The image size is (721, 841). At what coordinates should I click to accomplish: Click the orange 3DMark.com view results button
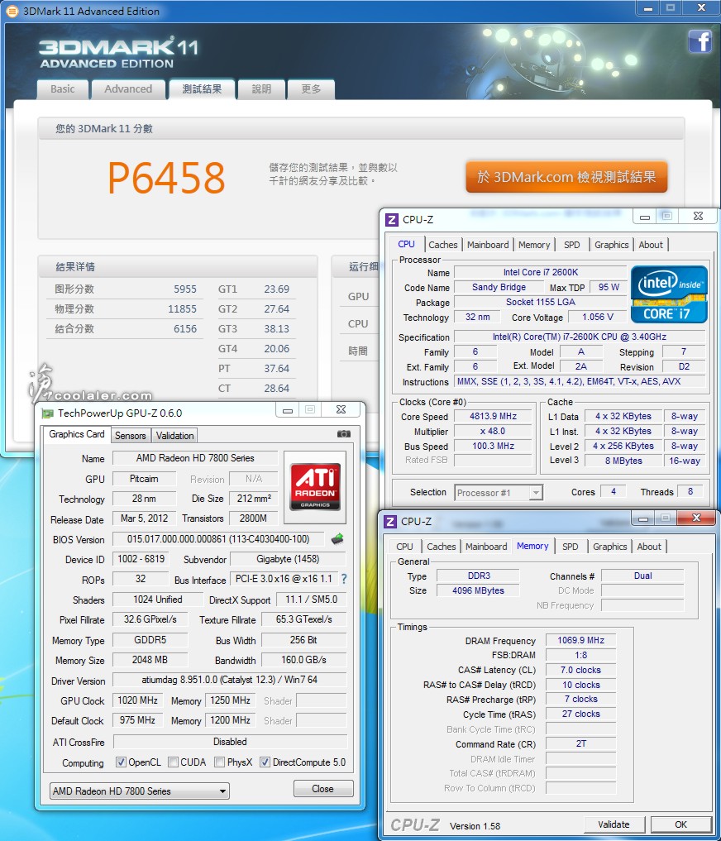566,176
